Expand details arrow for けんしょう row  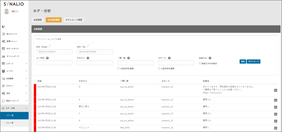click(275, 128)
